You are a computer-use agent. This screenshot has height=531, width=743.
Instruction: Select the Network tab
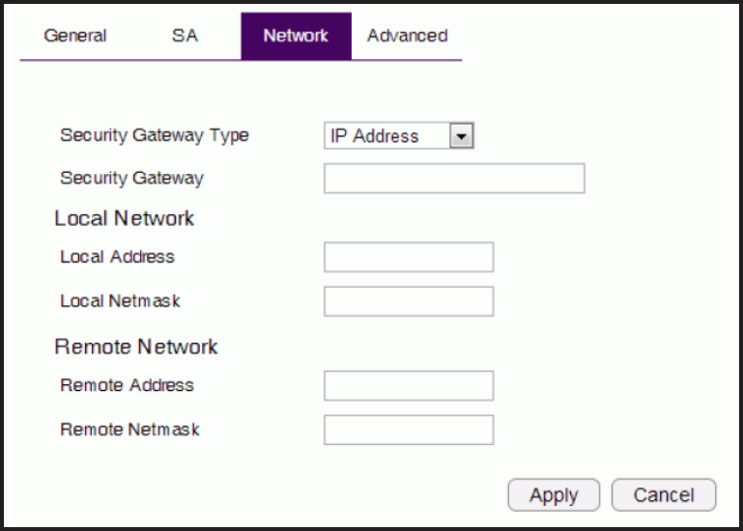296,36
